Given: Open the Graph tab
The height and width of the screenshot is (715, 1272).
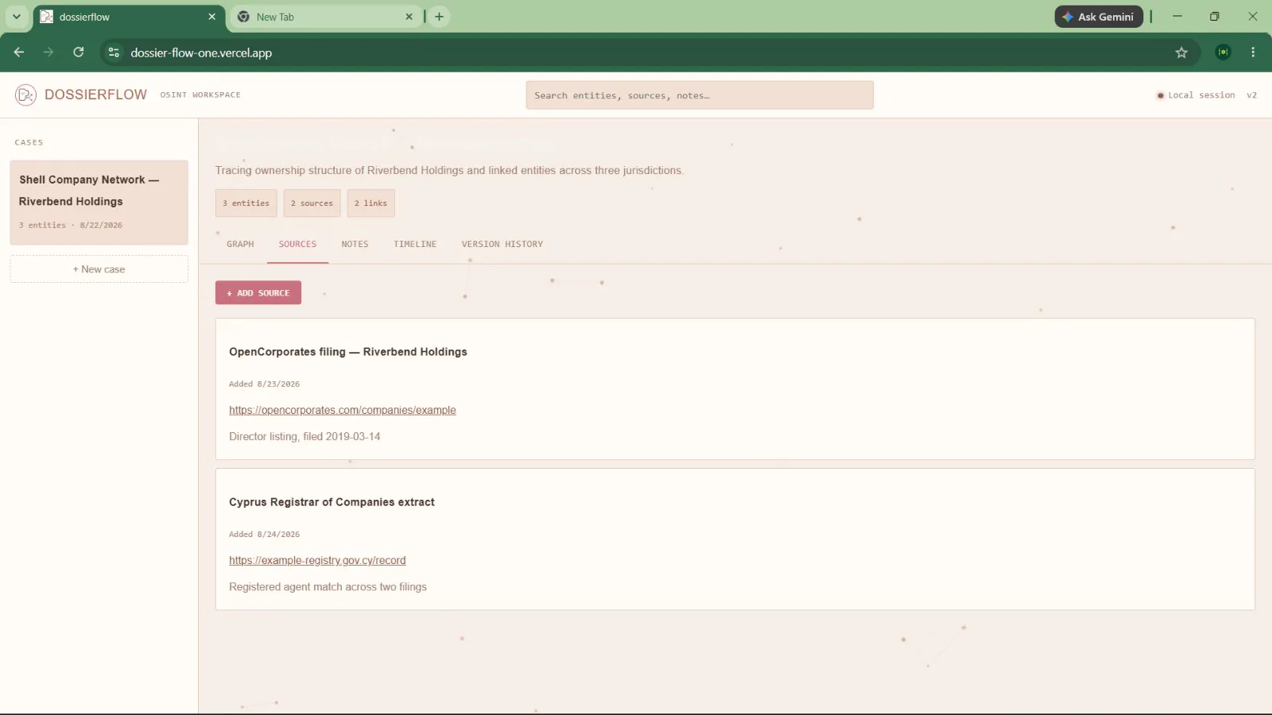Looking at the screenshot, I should click(240, 245).
